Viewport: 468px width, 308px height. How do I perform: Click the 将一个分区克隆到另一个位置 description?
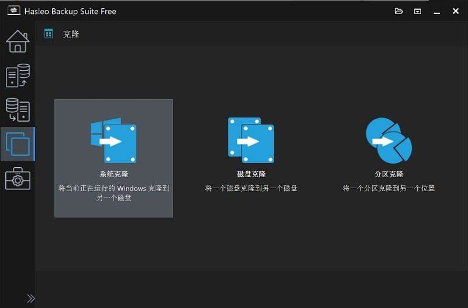click(x=388, y=188)
